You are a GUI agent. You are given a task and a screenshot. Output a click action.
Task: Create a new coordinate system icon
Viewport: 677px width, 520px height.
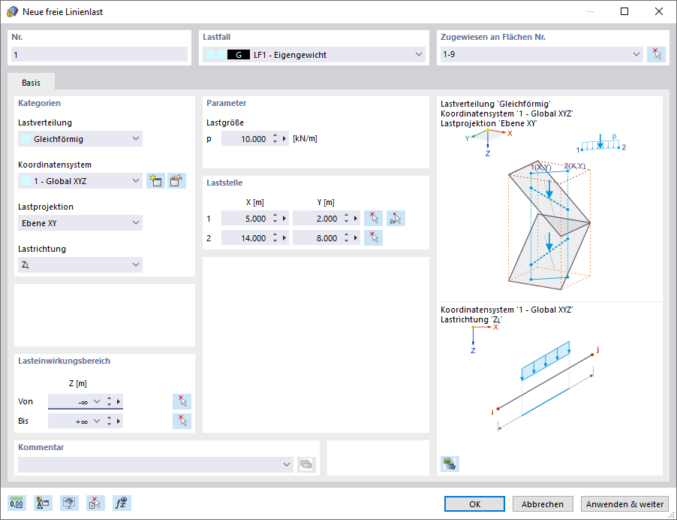(x=155, y=180)
